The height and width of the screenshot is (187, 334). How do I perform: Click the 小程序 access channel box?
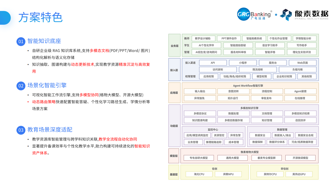(243, 63)
